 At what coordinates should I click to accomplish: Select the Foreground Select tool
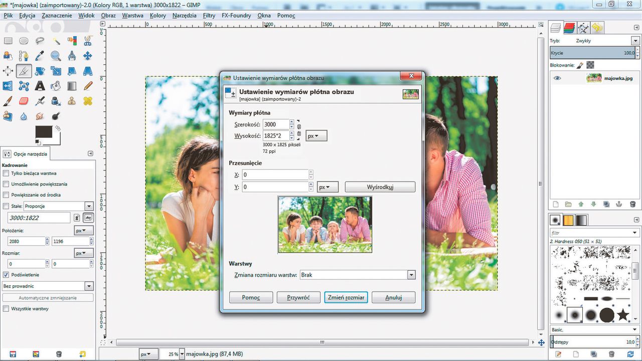[x=8, y=56]
